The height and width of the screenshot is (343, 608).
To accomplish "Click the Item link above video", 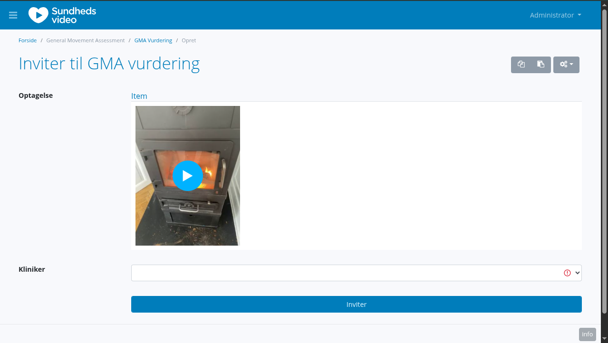I will click(x=139, y=96).
